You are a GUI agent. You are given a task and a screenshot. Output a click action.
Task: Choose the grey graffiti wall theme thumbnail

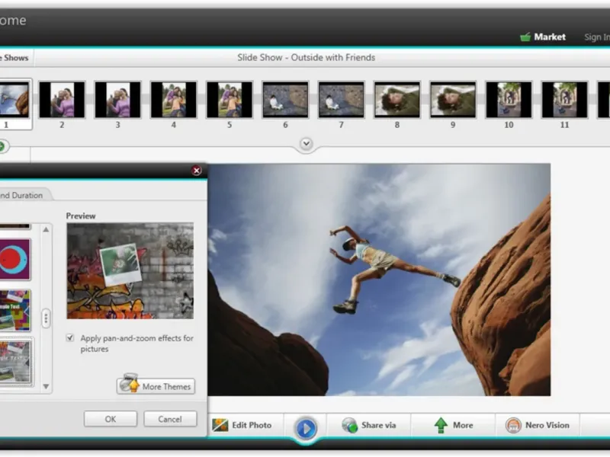(15, 362)
